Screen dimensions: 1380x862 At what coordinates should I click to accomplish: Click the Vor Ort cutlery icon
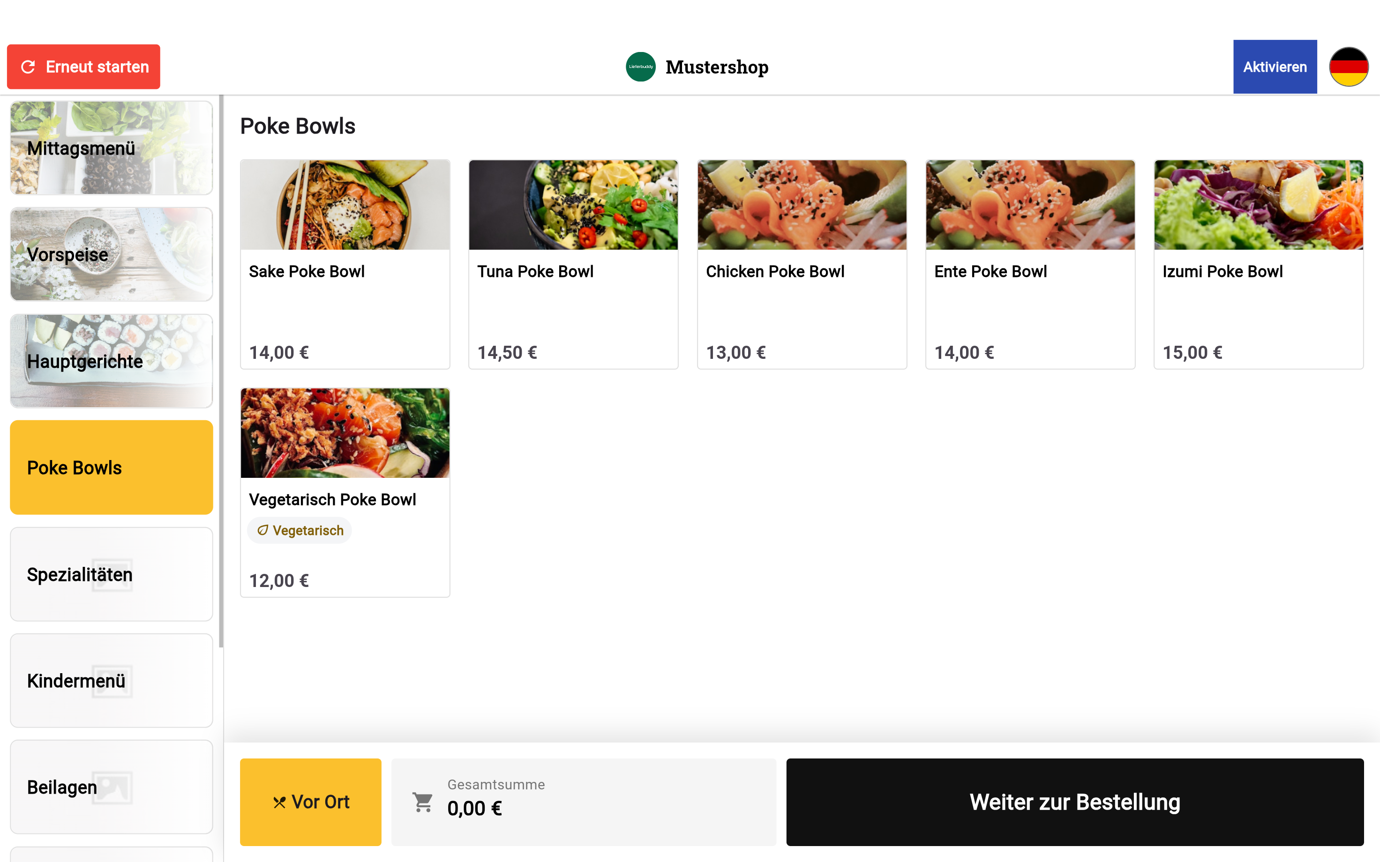[x=279, y=803]
